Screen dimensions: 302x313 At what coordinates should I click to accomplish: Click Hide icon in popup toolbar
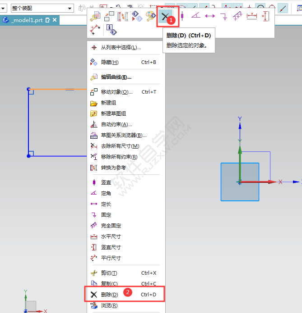[x=137, y=16]
